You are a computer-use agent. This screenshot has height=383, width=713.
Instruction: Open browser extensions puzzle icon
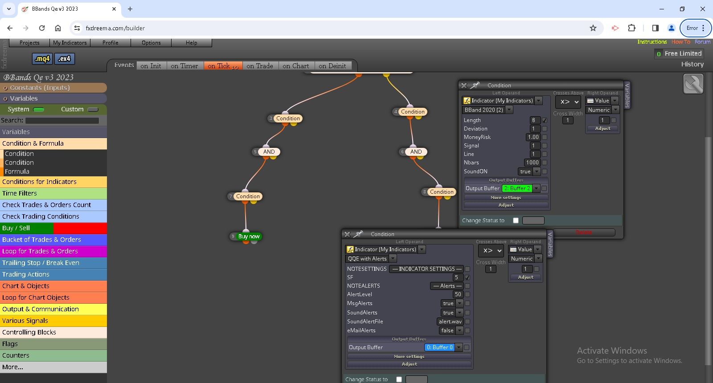coord(631,28)
